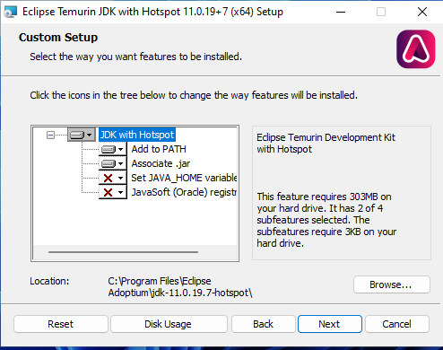Screen dimensions: 443x350
Task: Click the horizontal scrollbar in feature tree
Action: [123, 252]
